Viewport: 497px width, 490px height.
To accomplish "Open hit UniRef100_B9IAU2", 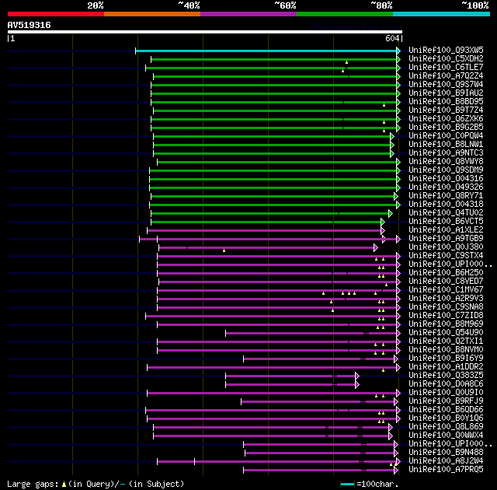I will (x=446, y=93).
